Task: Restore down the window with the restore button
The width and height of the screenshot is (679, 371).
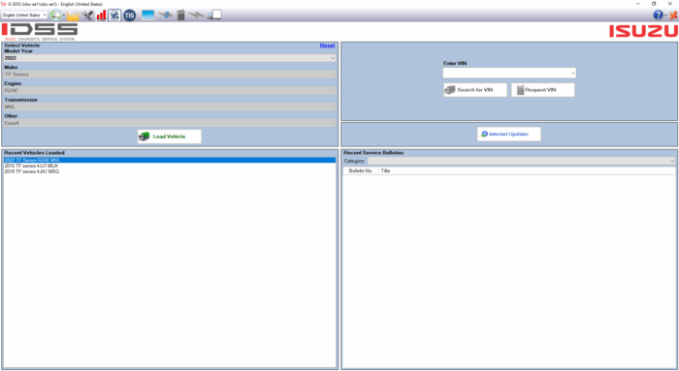Action: tap(654, 4)
